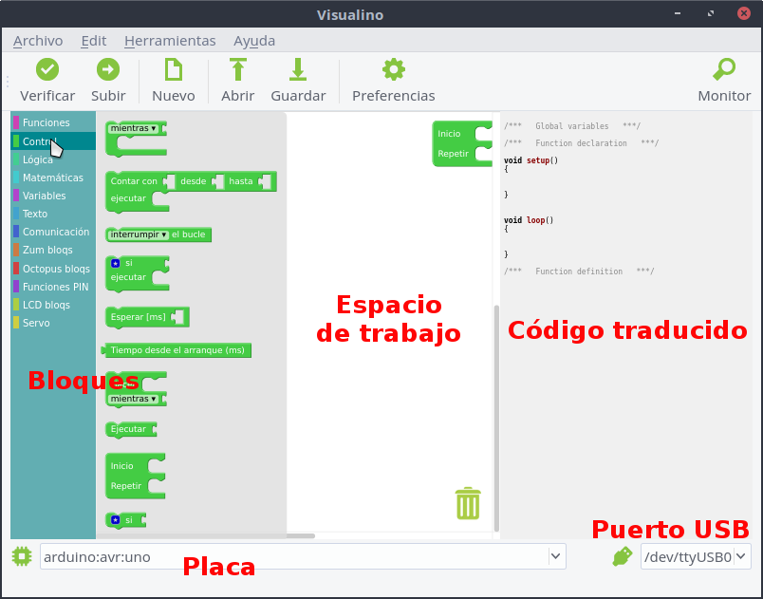Click the board chip icon
This screenshot has height=599, width=763.
pos(22,556)
